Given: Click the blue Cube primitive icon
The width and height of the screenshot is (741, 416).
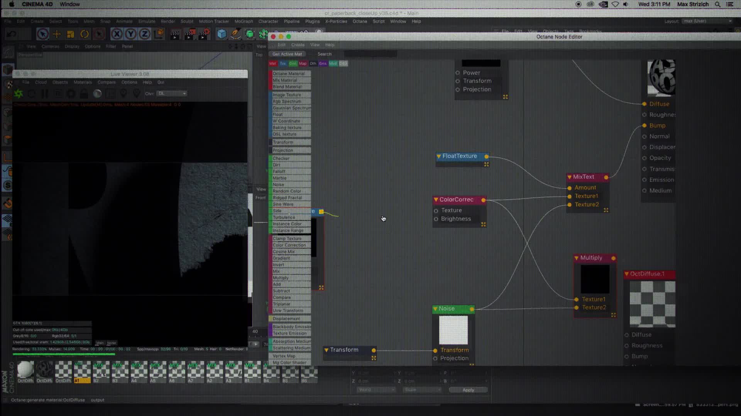Looking at the screenshot, I should [x=222, y=35].
